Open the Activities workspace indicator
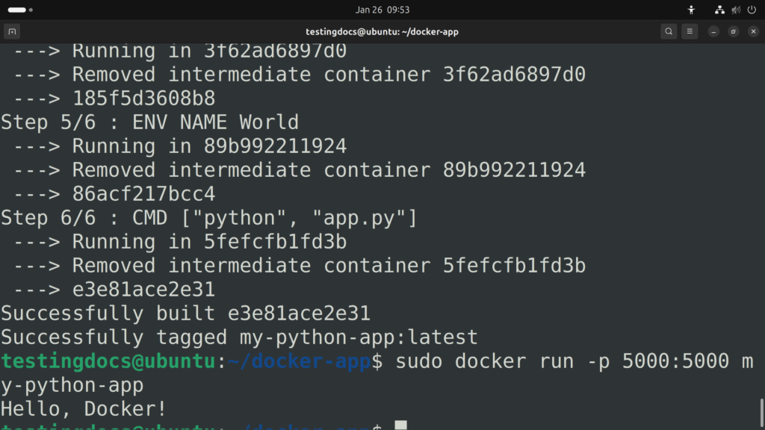The image size is (765, 430). click(20, 10)
